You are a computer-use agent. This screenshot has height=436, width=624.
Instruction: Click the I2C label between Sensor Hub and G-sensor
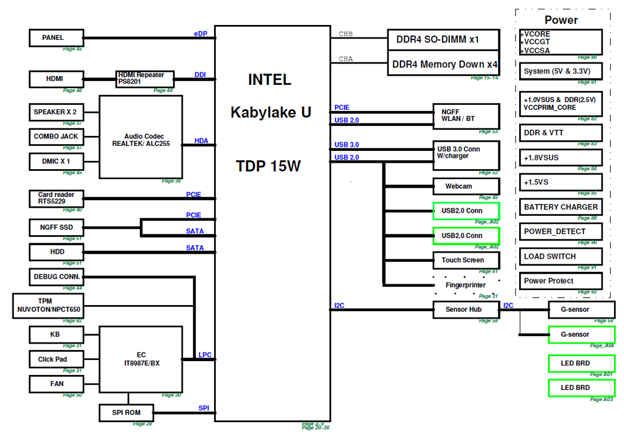tap(508, 306)
